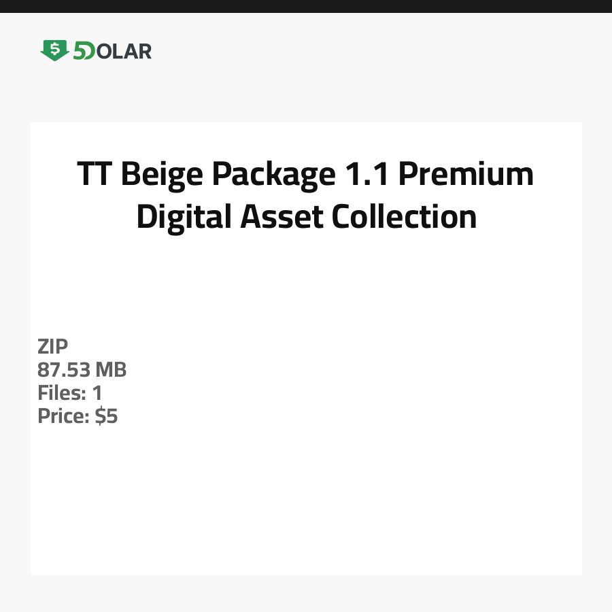Click the "Files:" label text

coord(61,393)
